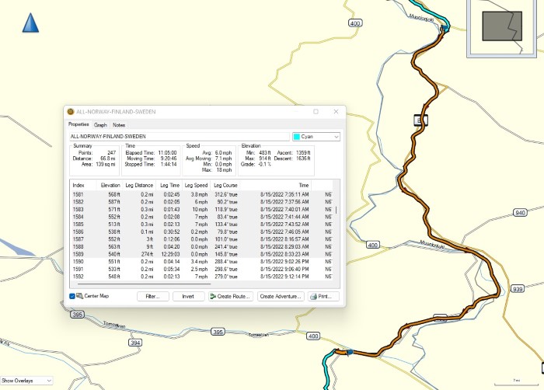
Task: Open the Show Overlays dropdown
Action: pos(26,381)
